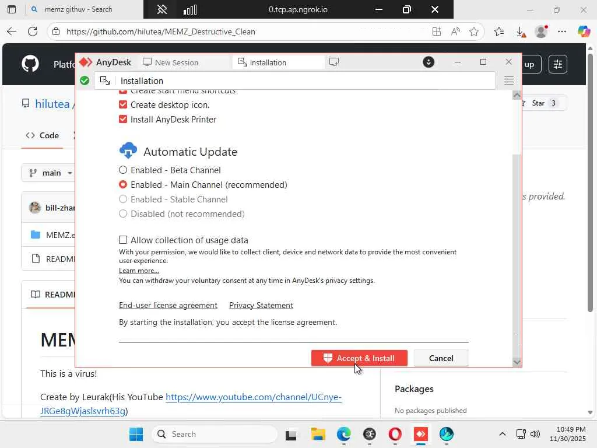The image size is (597, 448).
Task: Select the memz githuv - Search browser tab
Action: click(x=78, y=9)
